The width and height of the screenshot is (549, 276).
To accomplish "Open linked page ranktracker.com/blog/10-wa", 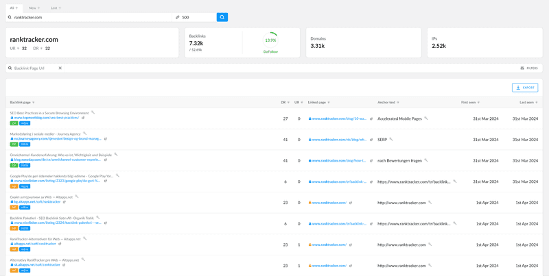I will 339,118.
